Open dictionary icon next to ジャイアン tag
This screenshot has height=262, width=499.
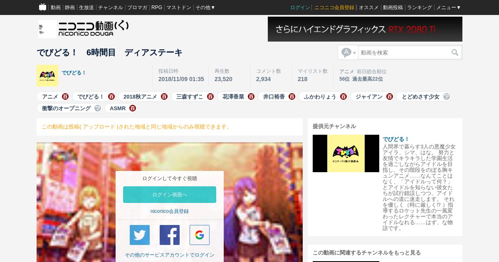point(390,96)
